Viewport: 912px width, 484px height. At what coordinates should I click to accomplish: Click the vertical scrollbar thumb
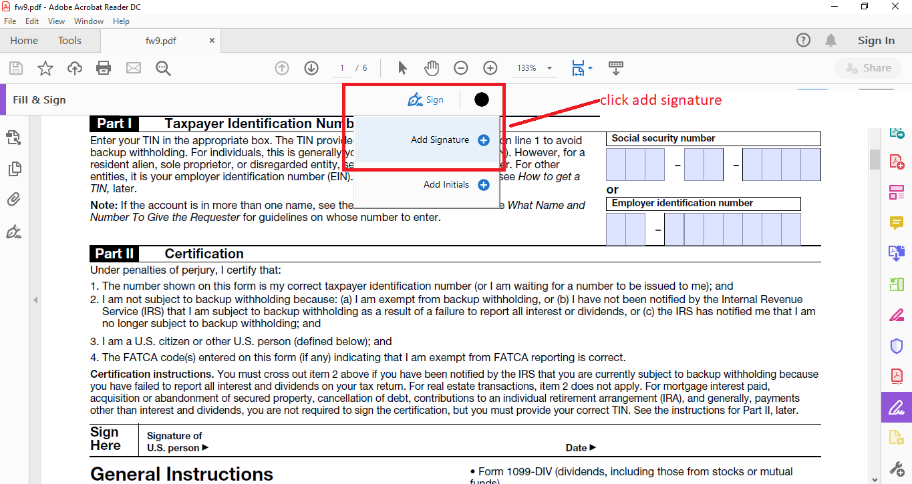(x=875, y=159)
